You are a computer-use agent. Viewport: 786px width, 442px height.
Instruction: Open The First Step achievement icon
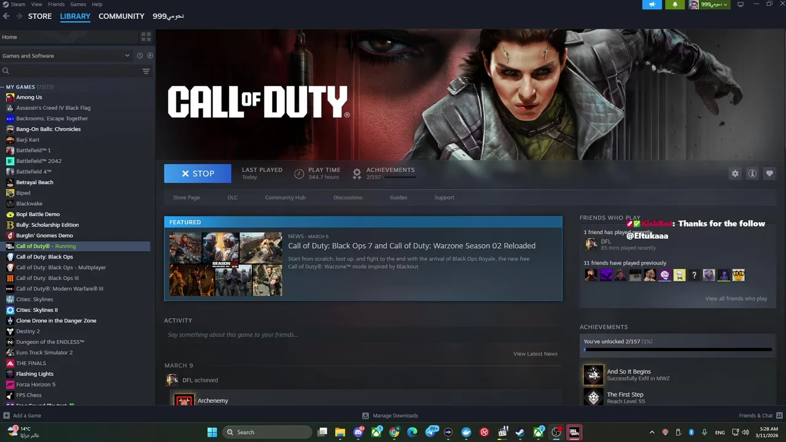click(593, 397)
